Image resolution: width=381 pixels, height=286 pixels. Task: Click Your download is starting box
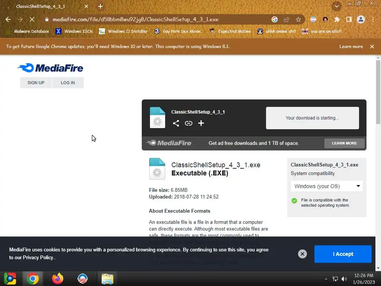[x=312, y=118]
